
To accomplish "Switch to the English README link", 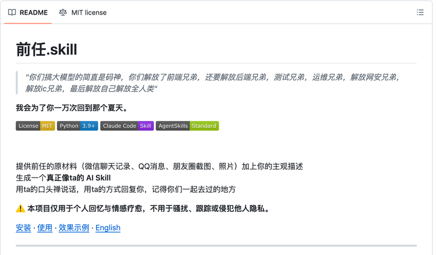I will pos(108,228).
